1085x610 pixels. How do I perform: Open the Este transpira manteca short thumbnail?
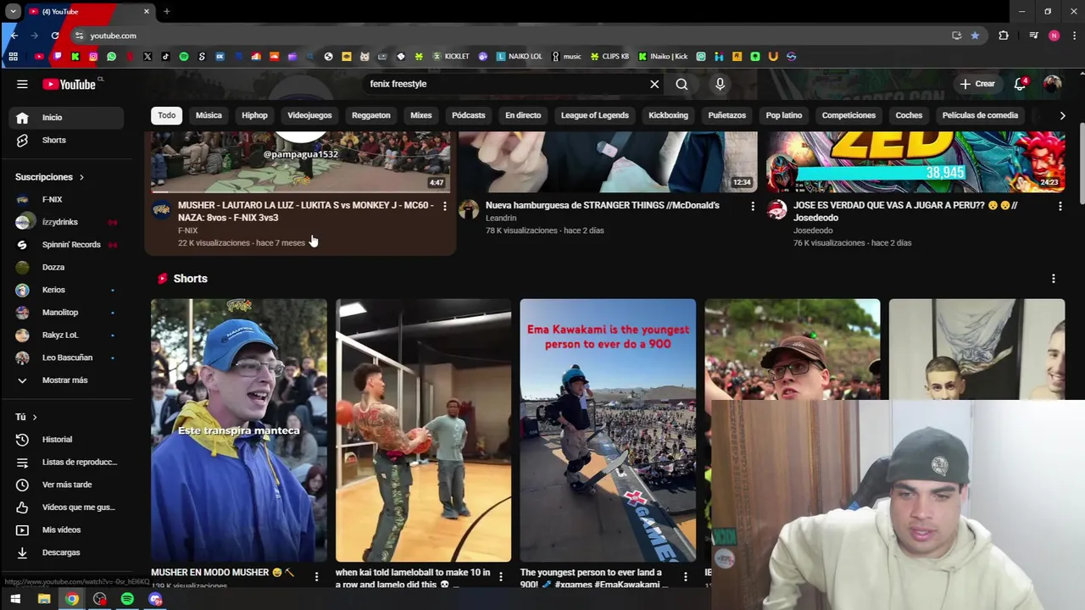pyautogui.click(x=238, y=430)
